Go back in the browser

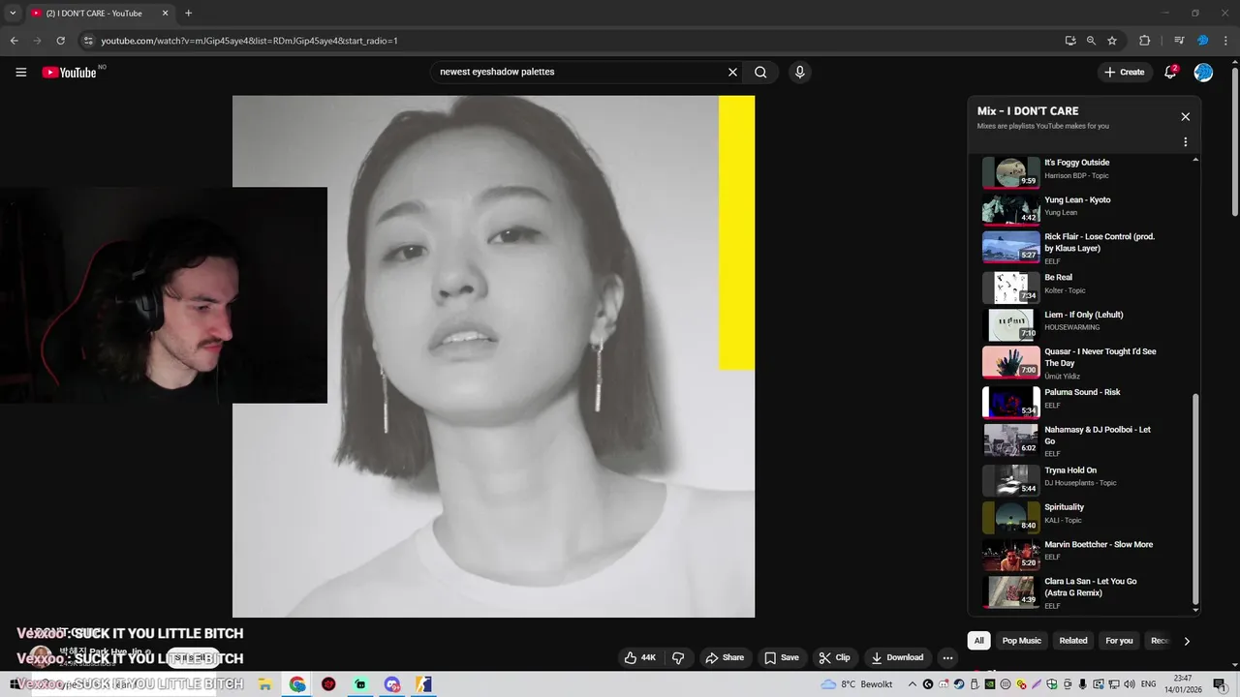point(14,41)
